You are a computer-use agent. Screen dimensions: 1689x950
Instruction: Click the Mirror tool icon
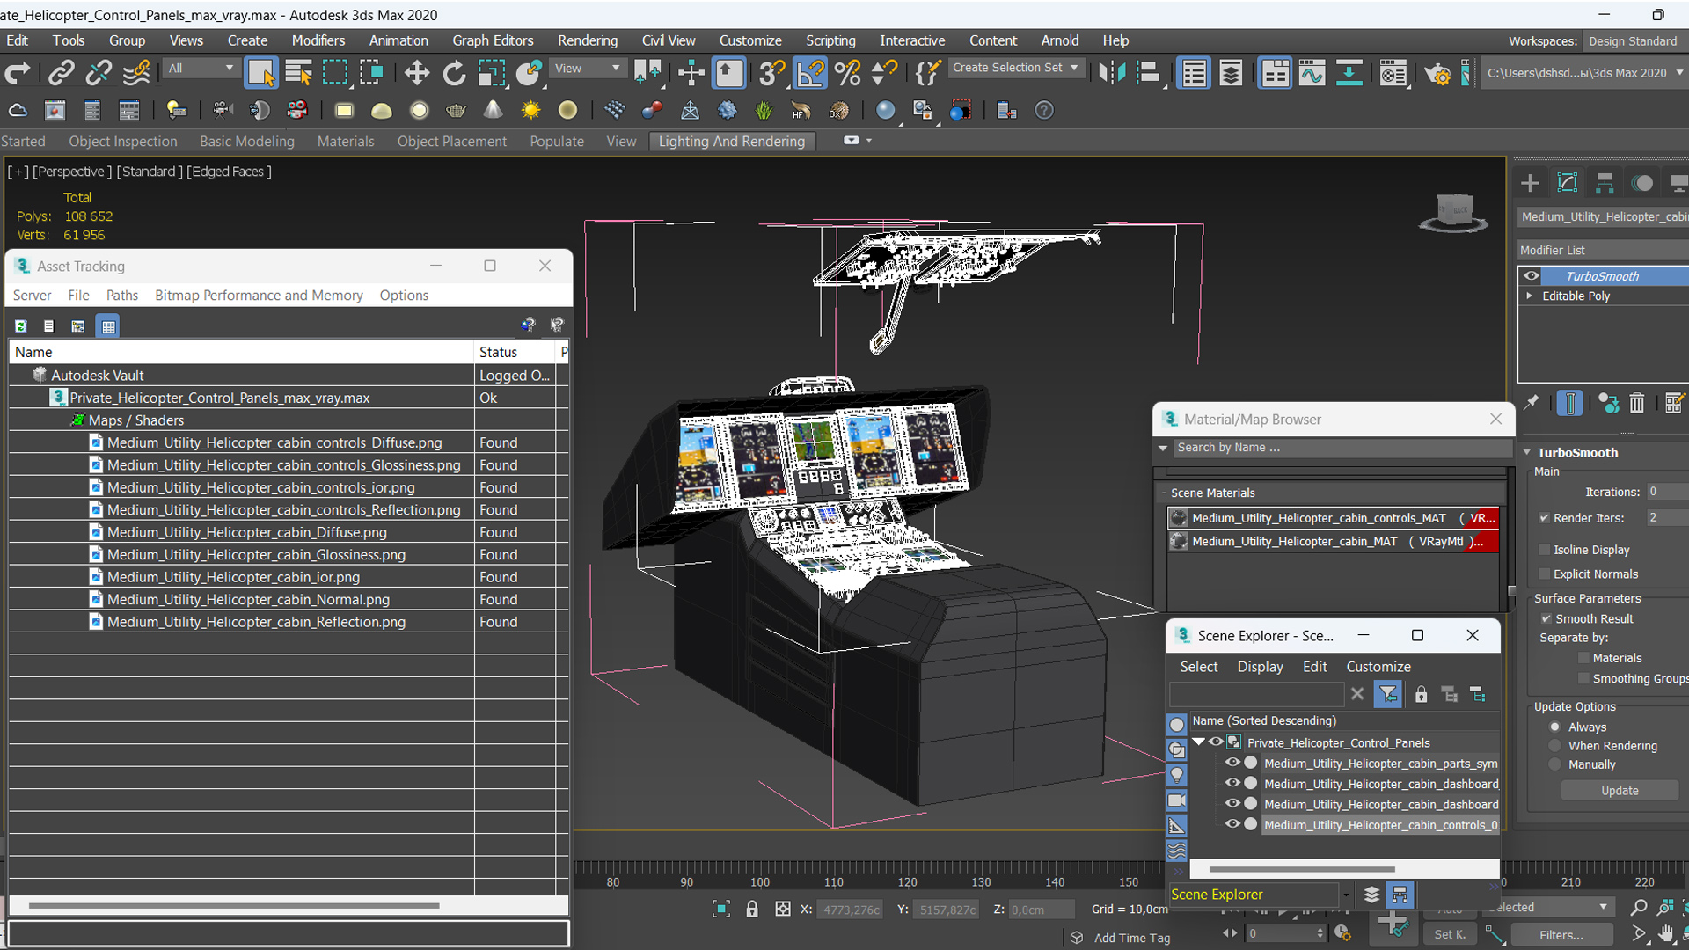coord(1111,73)
